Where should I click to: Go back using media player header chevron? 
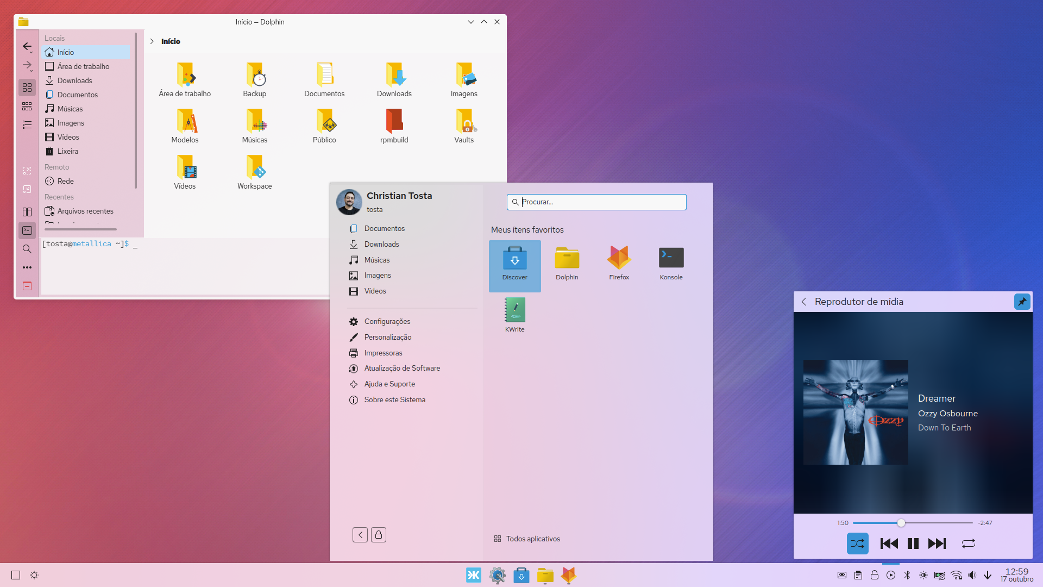coord(804,302)
